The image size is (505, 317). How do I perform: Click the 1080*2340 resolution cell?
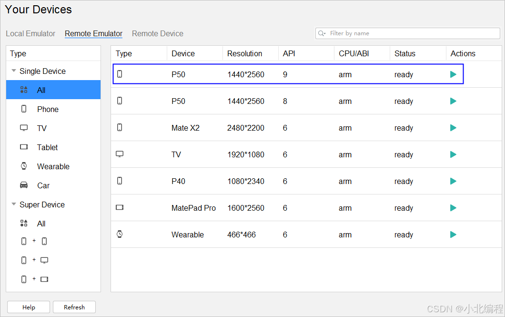[x=246, y=181]
